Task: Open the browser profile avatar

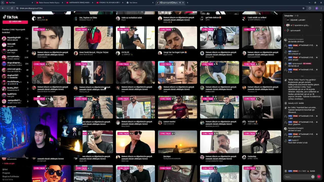Action: coord(316,8)
